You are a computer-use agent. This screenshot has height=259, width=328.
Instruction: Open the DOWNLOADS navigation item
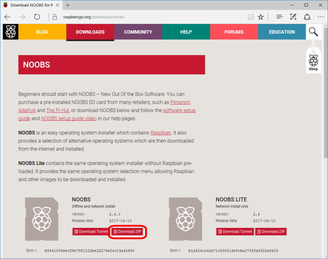[90, 32]
